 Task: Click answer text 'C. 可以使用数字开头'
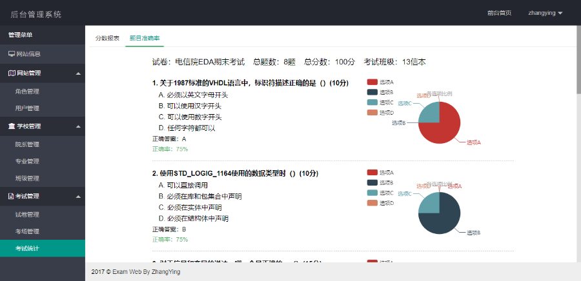point(190,117)
